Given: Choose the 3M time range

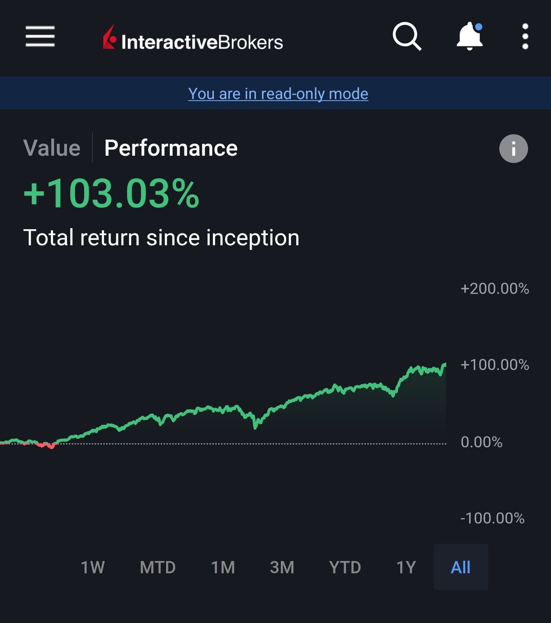Looking at the screenshot, I should point(282,567).
